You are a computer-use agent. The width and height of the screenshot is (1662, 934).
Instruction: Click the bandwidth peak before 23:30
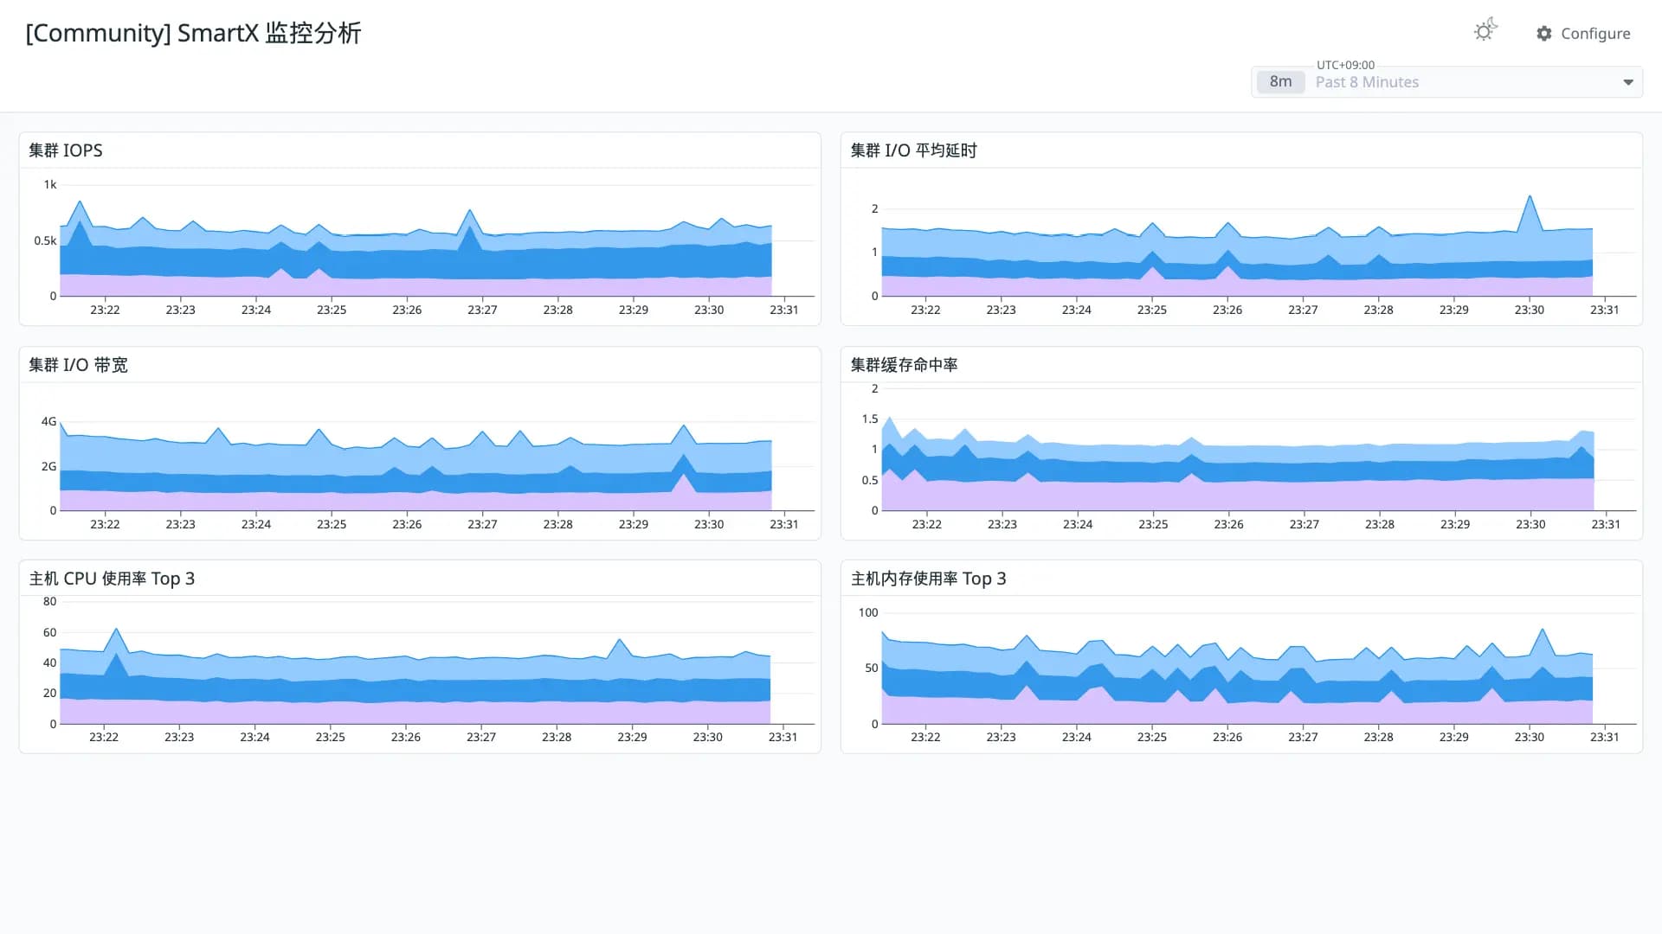tap(684, 426)
